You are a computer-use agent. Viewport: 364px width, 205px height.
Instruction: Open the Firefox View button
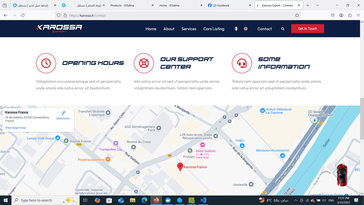tap(5, 5)
